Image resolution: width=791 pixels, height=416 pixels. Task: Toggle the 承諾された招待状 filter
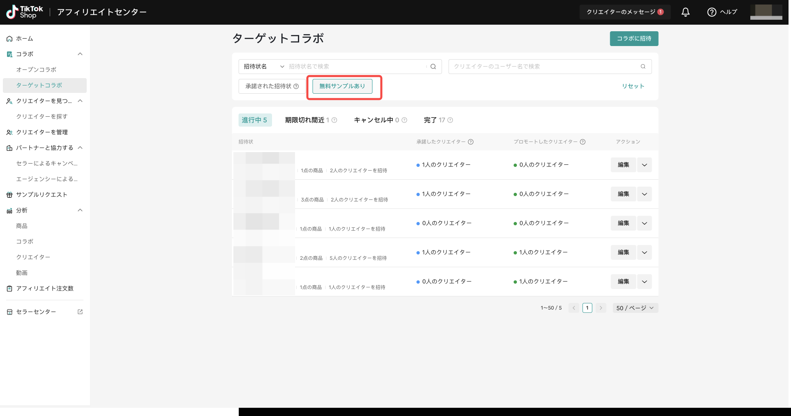click(x=272, y=86)
